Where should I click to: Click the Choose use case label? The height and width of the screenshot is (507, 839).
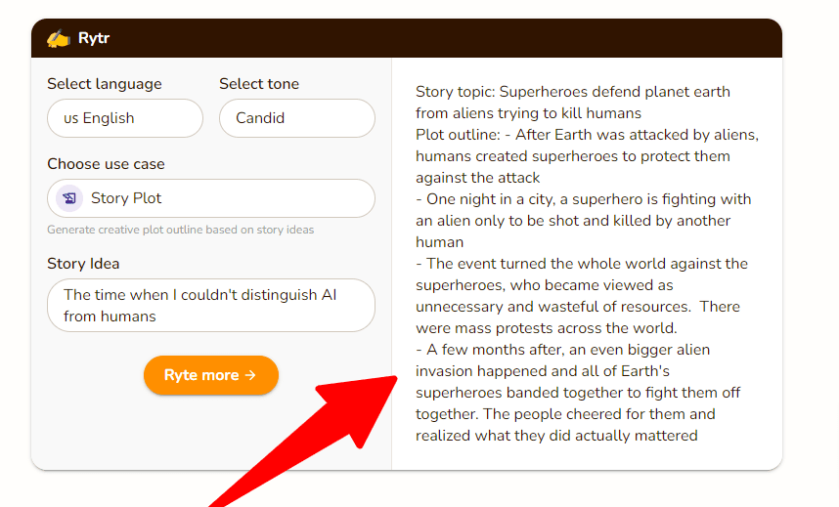click(106, 164)
